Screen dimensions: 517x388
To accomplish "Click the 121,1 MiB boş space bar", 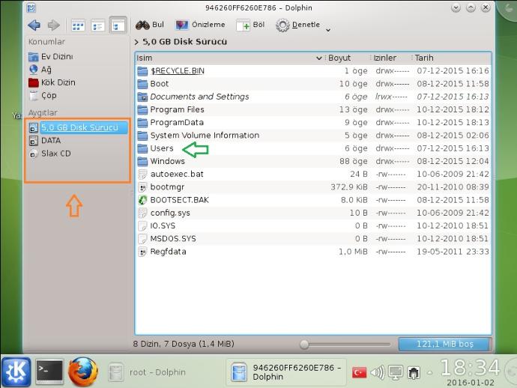I will pyautogui.click(x=445, y=344).
